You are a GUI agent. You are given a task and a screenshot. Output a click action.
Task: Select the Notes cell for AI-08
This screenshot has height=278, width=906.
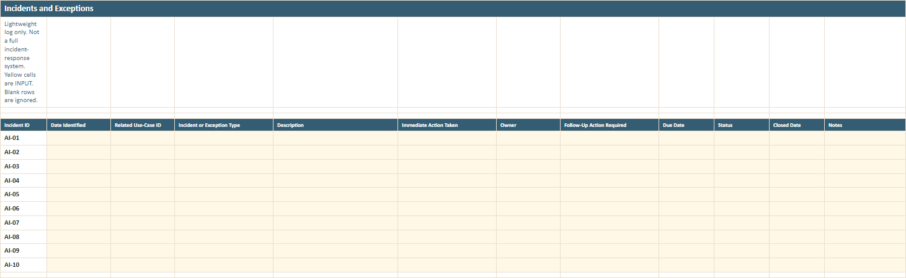point(865,237)
